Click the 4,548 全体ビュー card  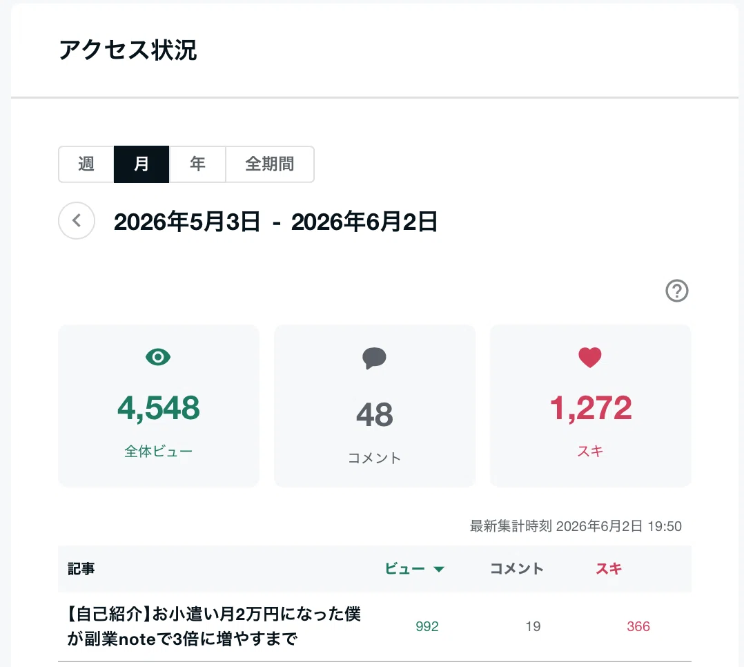coord(159,406)
